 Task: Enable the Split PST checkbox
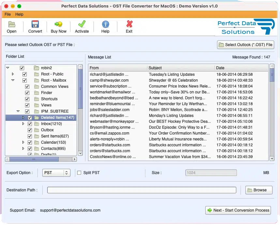tap(79, 173)
